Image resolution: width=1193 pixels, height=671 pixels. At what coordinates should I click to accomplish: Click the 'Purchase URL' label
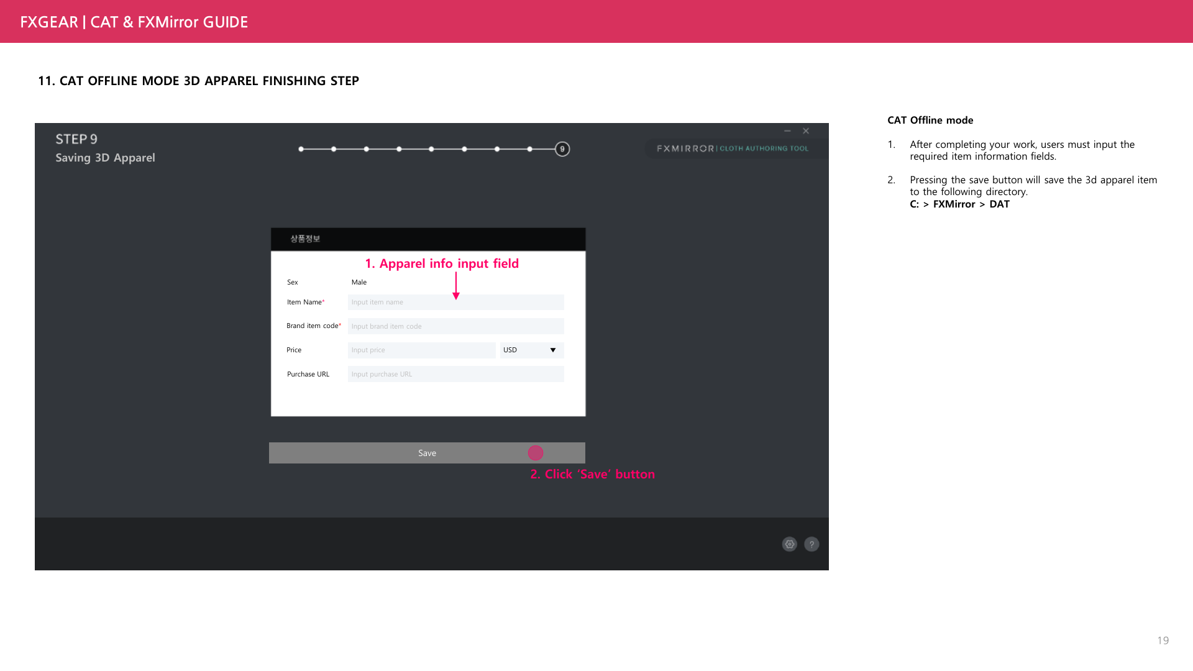pos(308,374)
